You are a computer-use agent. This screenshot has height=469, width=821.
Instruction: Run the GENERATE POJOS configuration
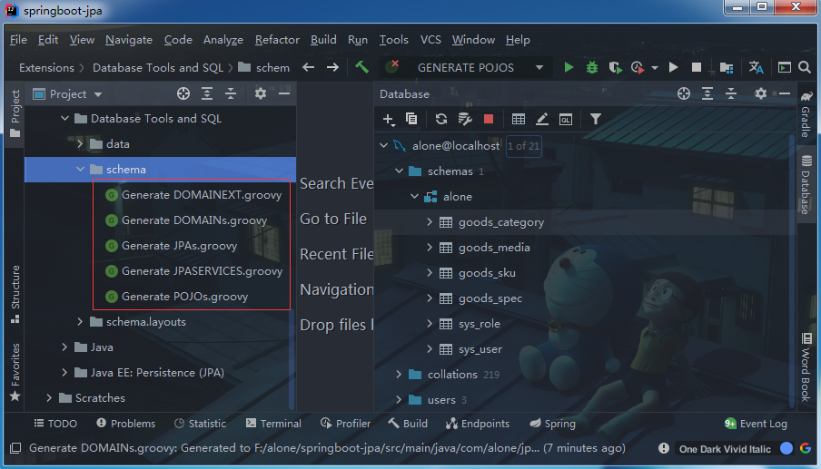tap(569, 67)
